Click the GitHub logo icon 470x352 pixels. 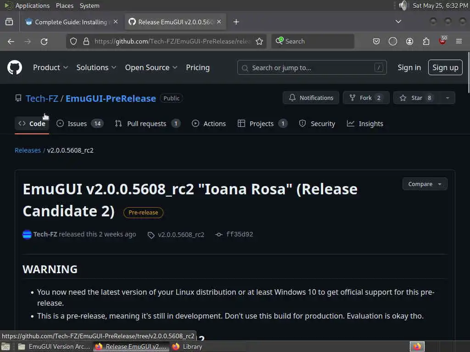point(15,67)
